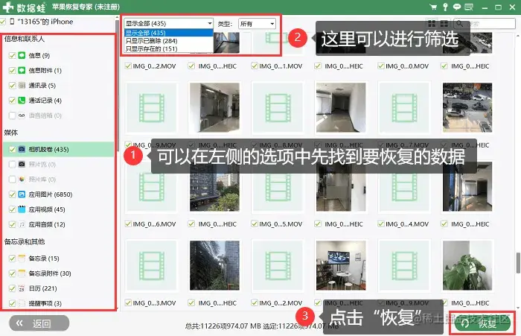Click the camera icon for 相机胶卷
Screen dimensions: 521x336
[x=22, y=149]
